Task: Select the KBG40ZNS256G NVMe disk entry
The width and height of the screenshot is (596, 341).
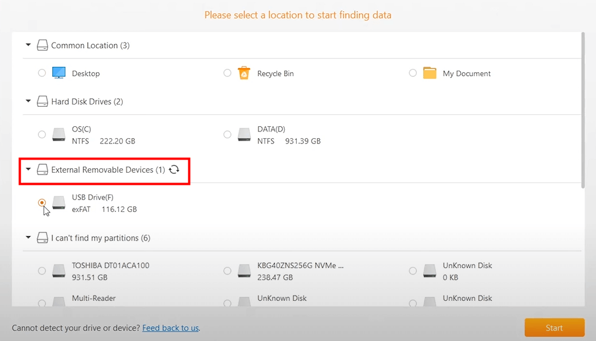Action: pyautogui.click(x=227, y=270)
